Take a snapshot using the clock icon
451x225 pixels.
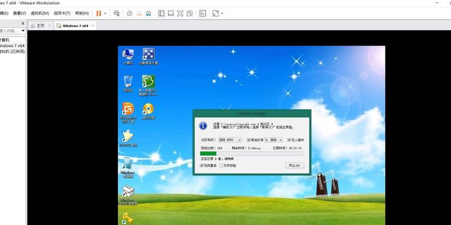[130, 13]
